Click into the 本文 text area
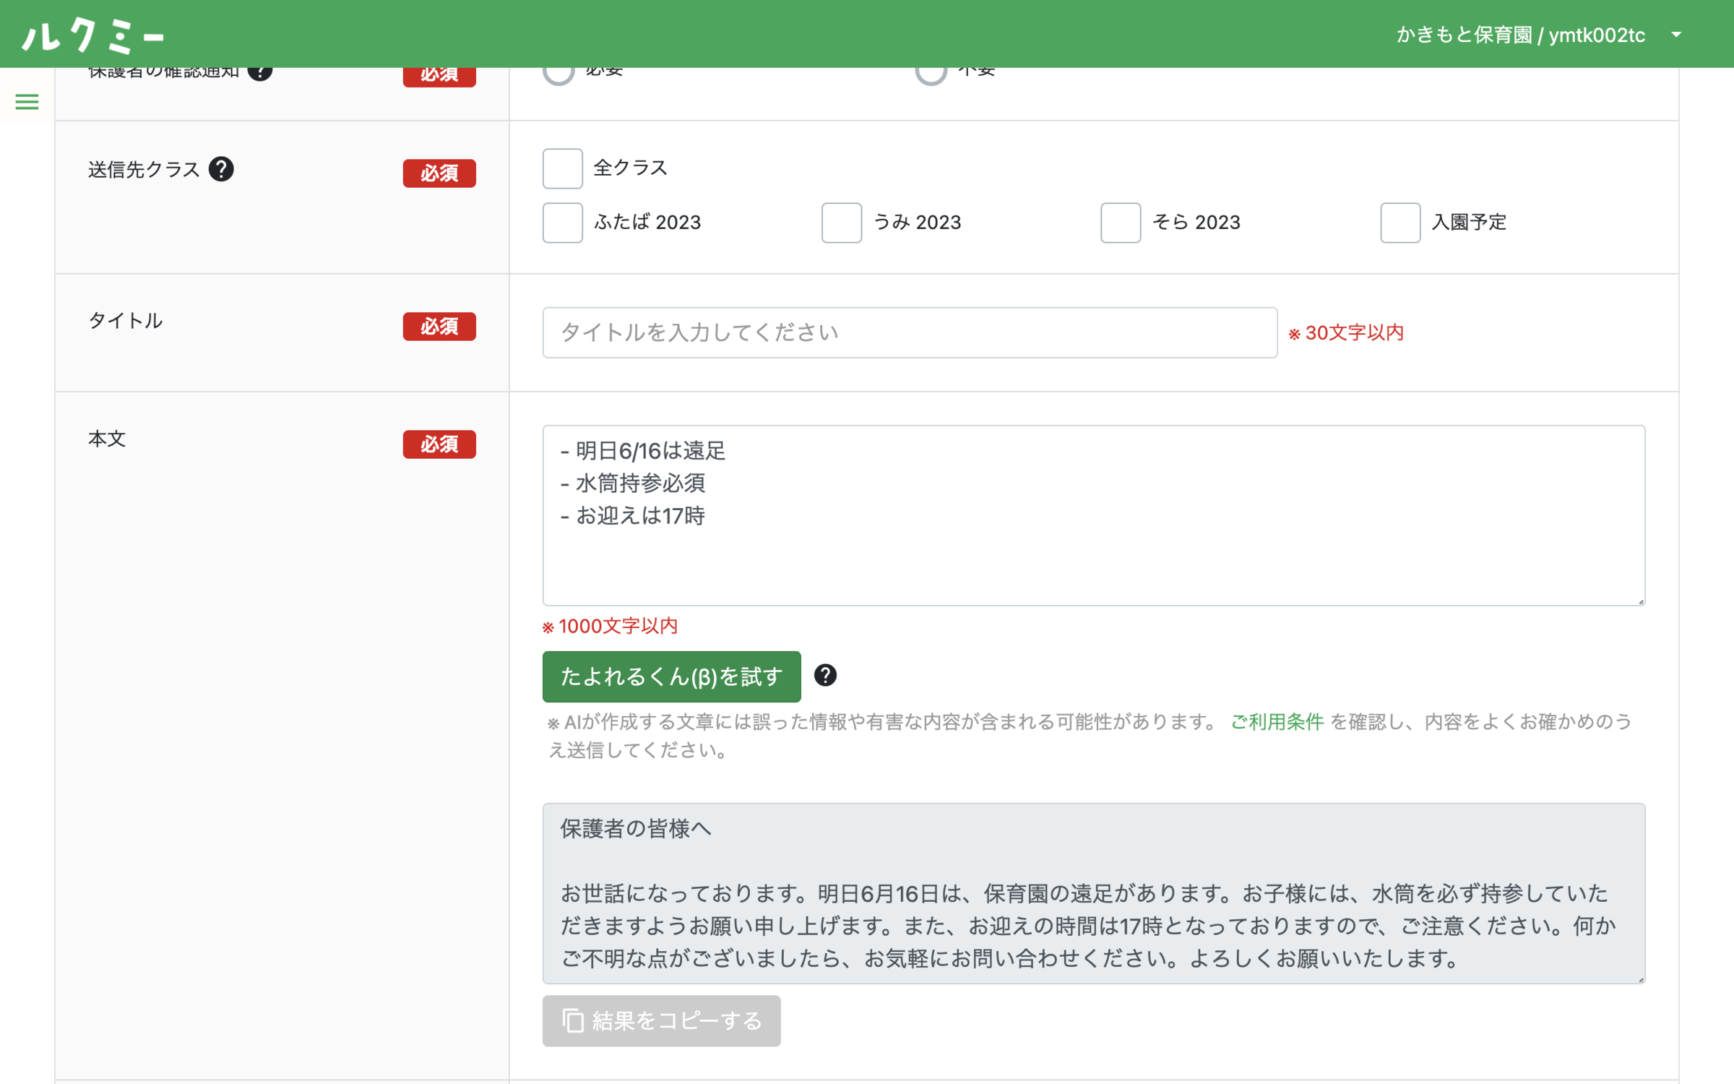This screenshot has width=1734, height=1084. pyautogui.click(x=1093, y=515)
